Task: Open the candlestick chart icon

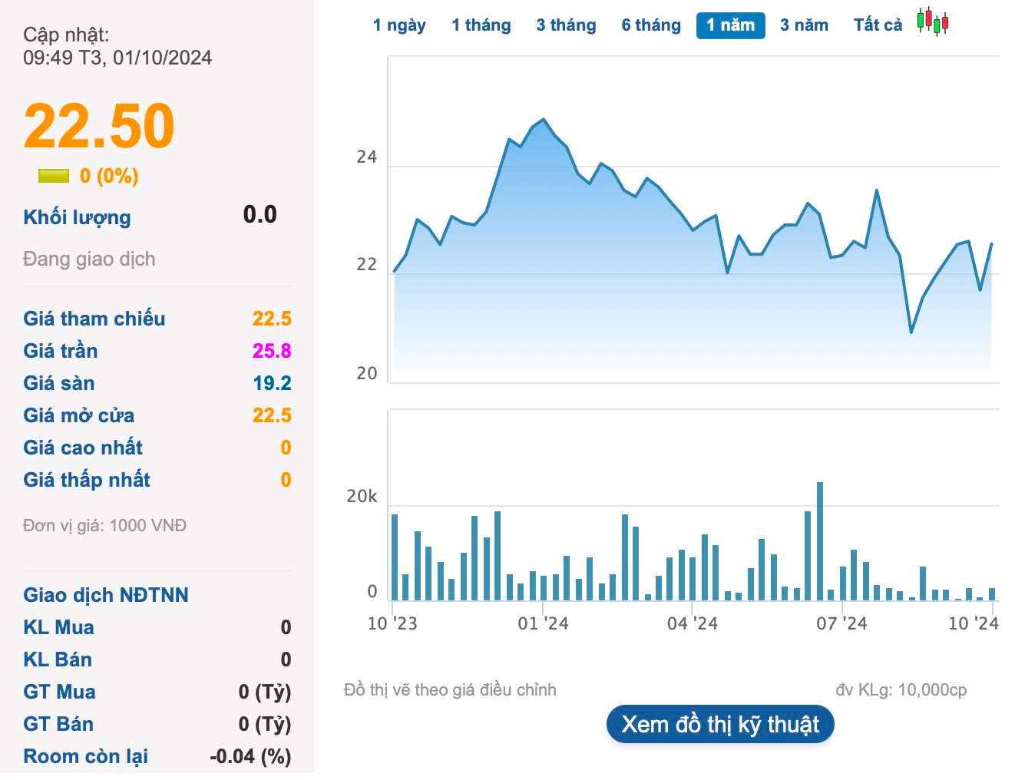Action: [932, 21]
